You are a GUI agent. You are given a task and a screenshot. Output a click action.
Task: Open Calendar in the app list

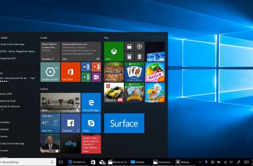tap(4, 129)
